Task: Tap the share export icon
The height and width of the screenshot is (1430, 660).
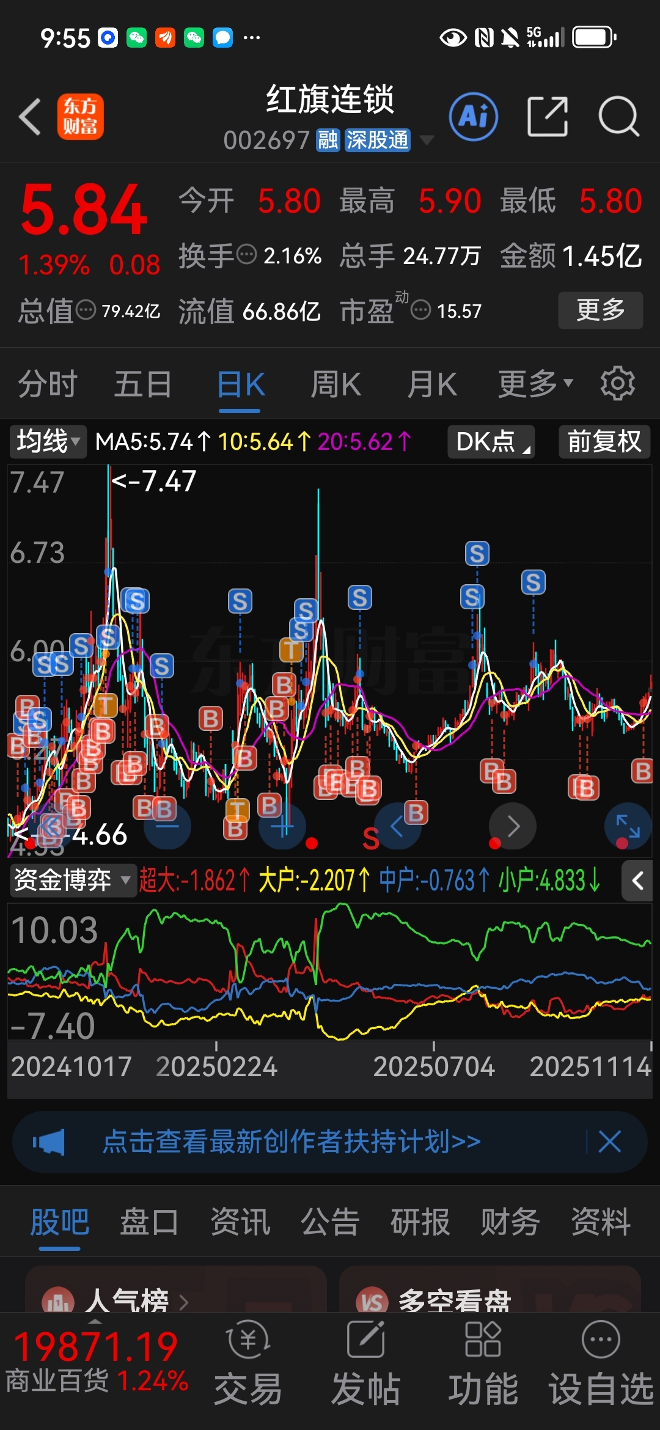Action: coord(548,116)
